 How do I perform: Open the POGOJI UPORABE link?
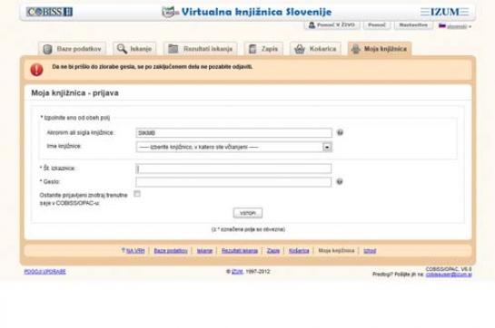pyautogui.click(x=45, y=272)
